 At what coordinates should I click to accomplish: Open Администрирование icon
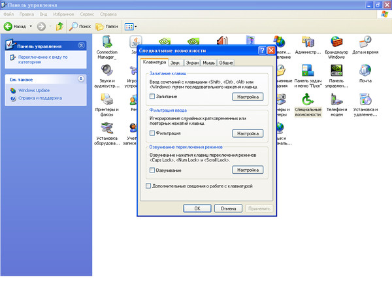pyautogui.click(x=308, y=45)
